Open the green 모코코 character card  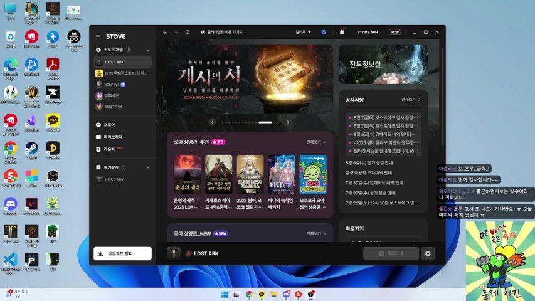pos(313,182)
